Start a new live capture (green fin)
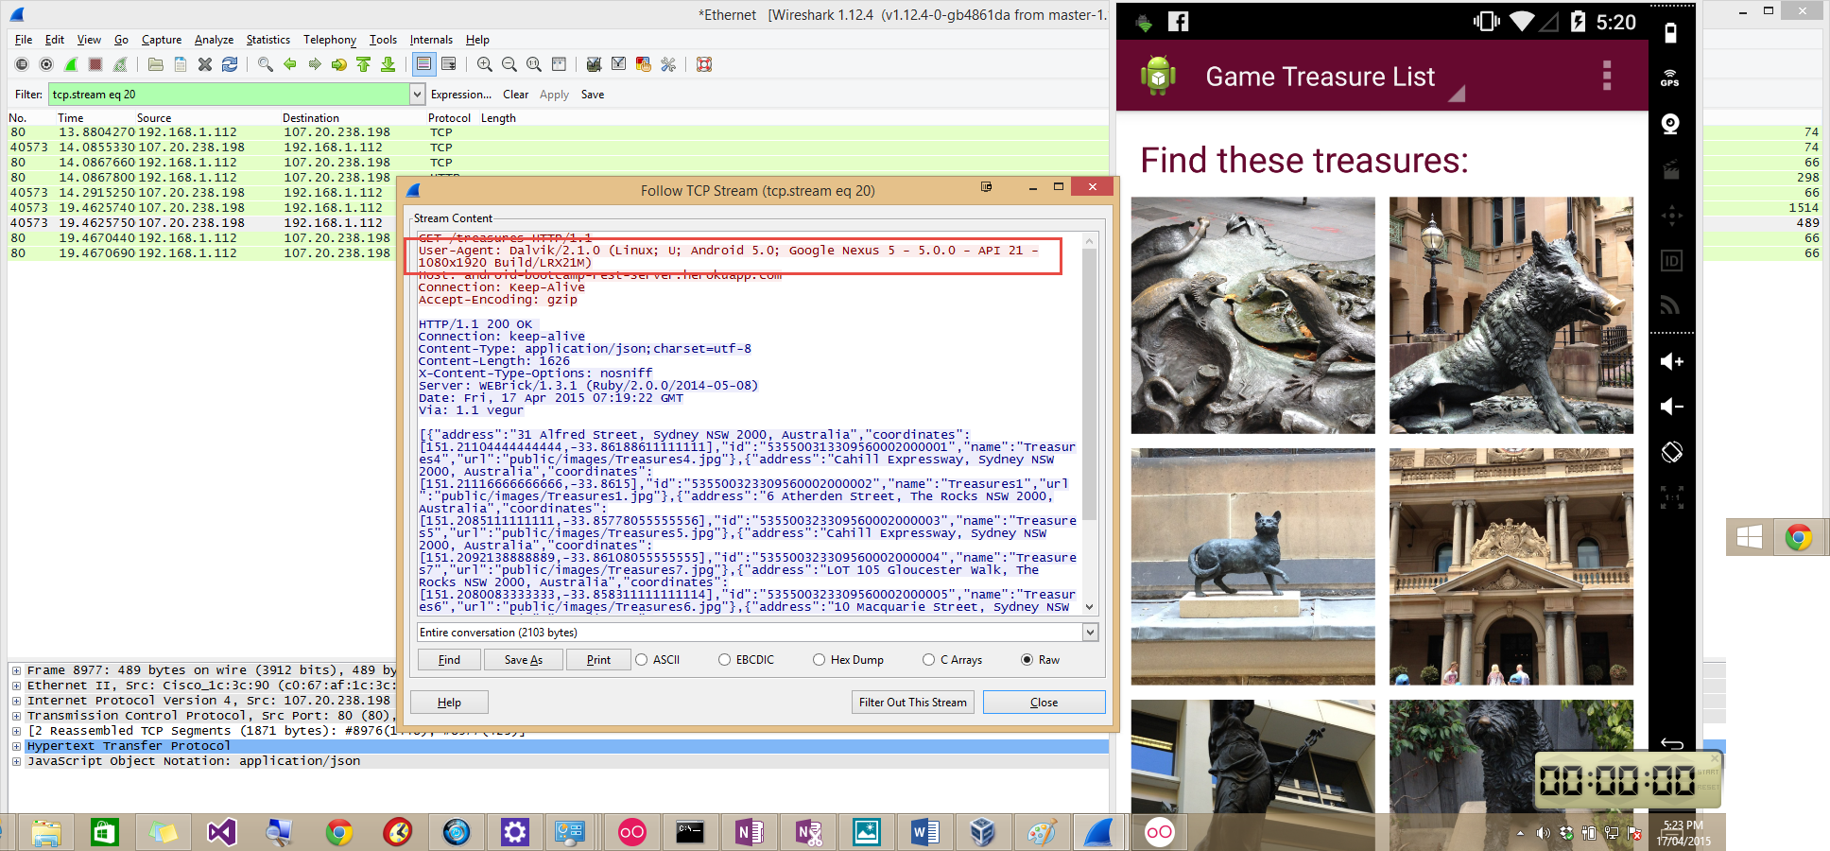1830x851 pixels. tap(71, 64)
